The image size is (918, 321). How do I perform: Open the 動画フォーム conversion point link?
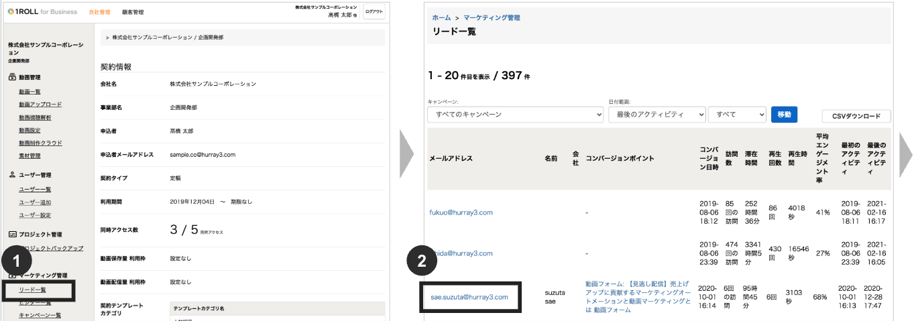(638, 297)
